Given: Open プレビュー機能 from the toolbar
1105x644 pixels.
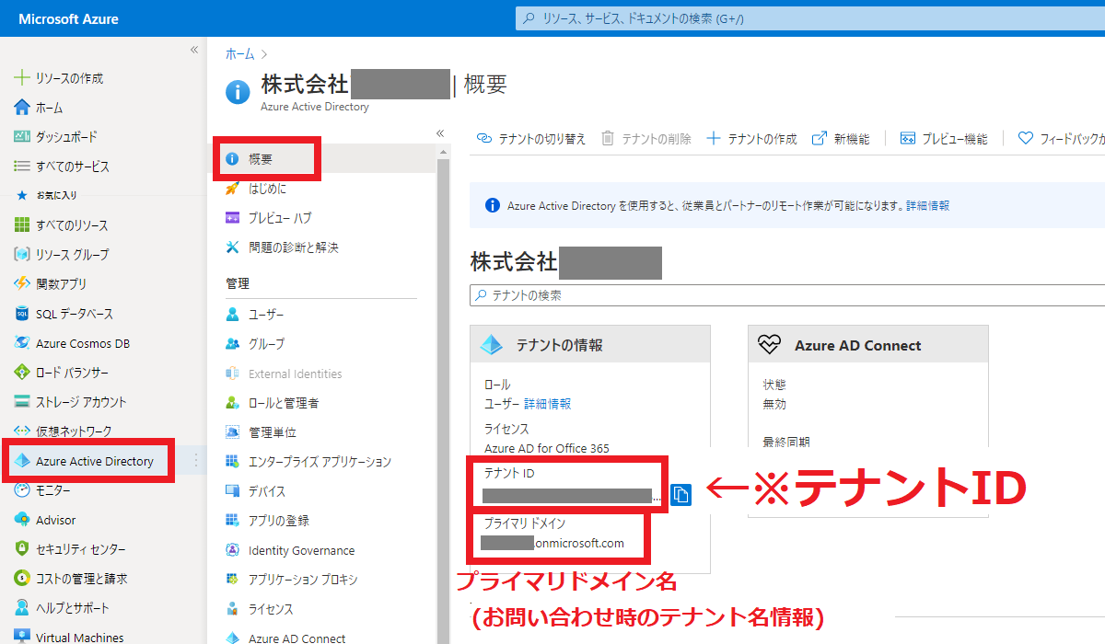Looking at the screenshot, I should pos(944,139).
